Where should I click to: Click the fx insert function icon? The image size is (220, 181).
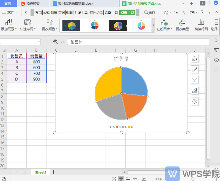[x=63, y=42]
